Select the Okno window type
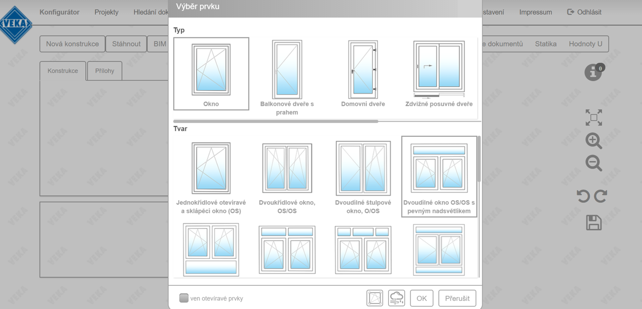642x309 pixels. coord(211,73)
